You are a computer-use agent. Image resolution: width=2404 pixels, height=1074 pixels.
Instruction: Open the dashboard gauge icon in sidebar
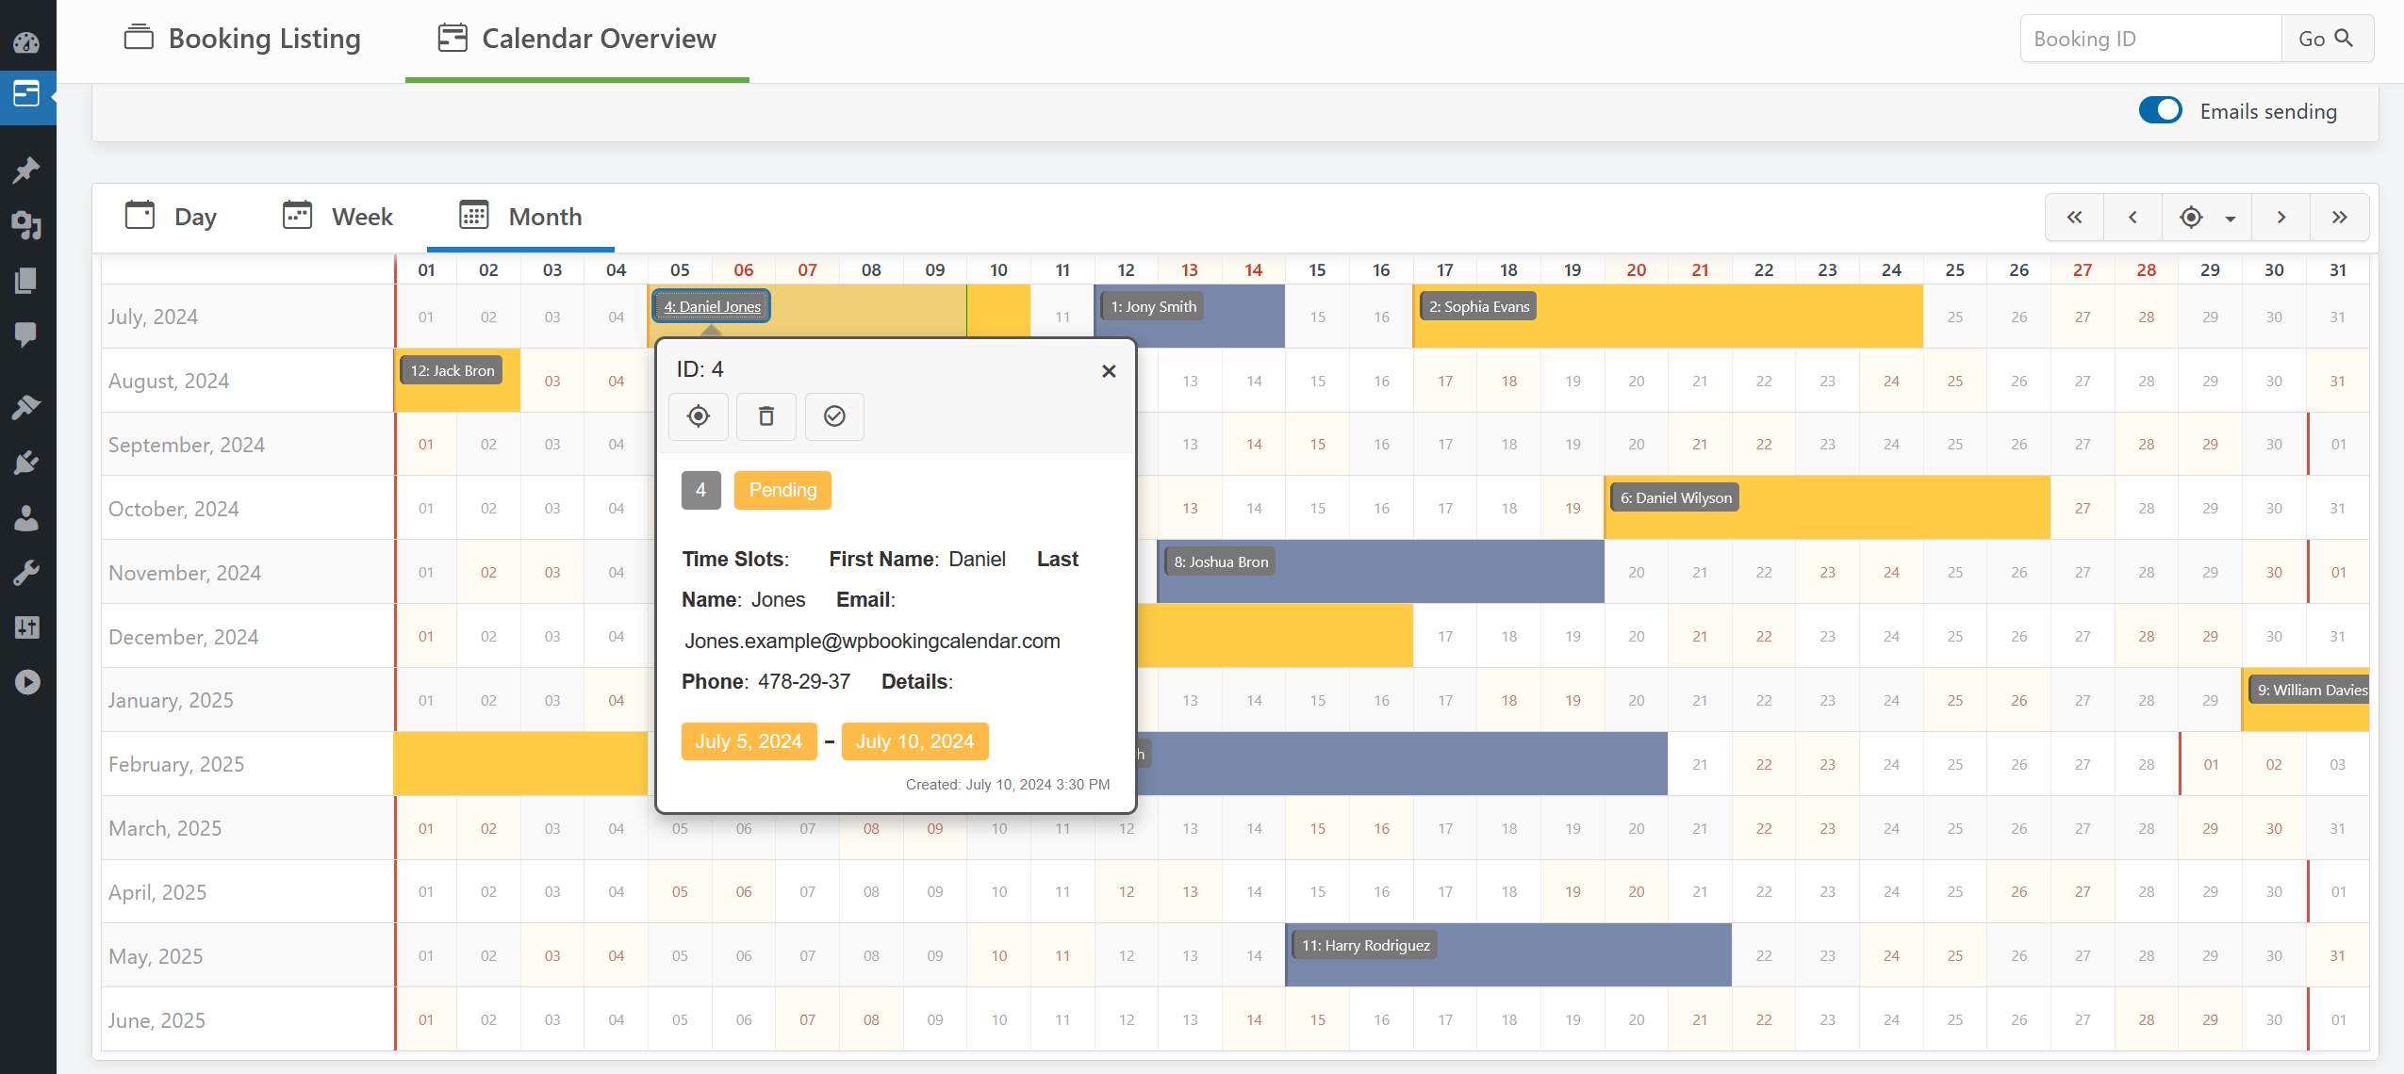[x=26, y=42]
